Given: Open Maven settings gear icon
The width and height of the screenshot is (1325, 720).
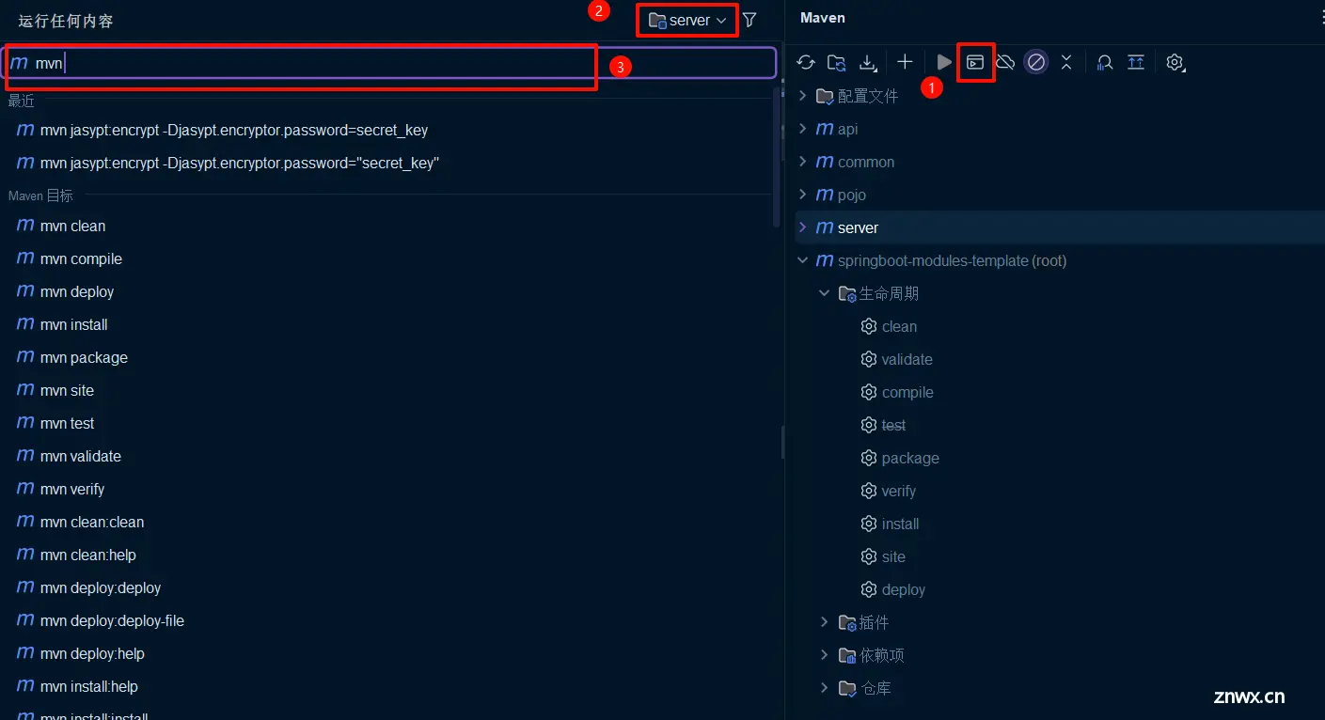Looking at the screenshot, I should pos(1175,62).
